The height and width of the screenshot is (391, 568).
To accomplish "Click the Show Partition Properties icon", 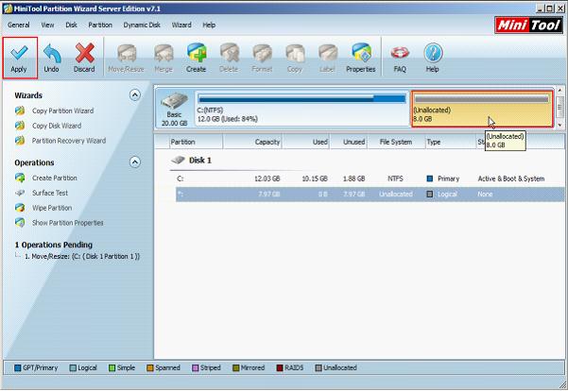I will coord(20,223).
